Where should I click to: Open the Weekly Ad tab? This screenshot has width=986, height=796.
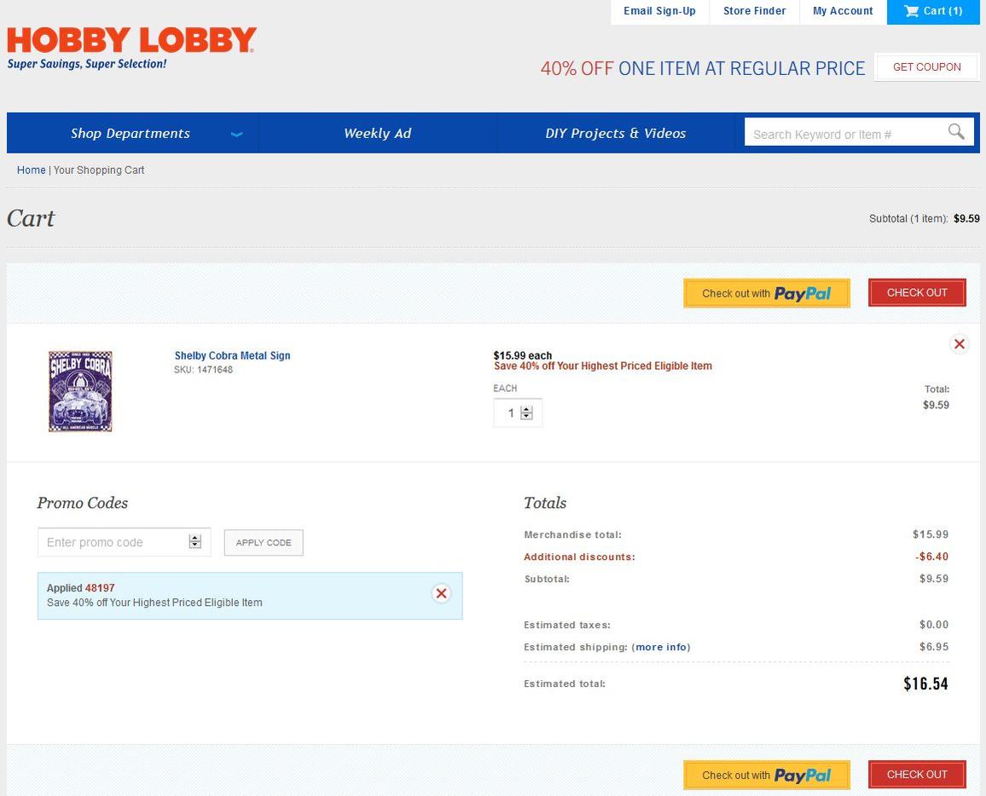click(x=377, y=133)
